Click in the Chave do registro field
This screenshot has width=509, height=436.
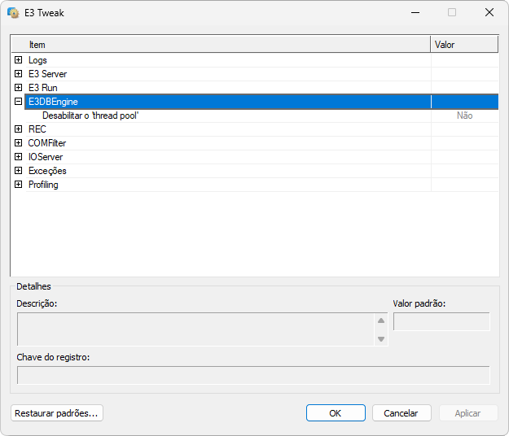253,375
